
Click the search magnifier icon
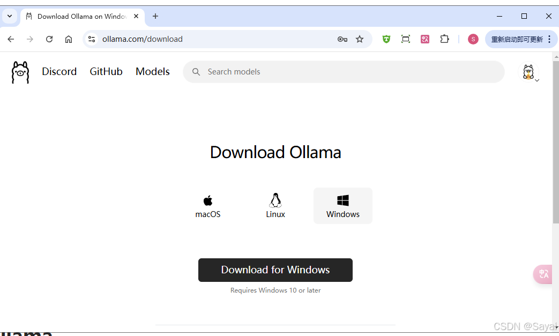[196, 72]
